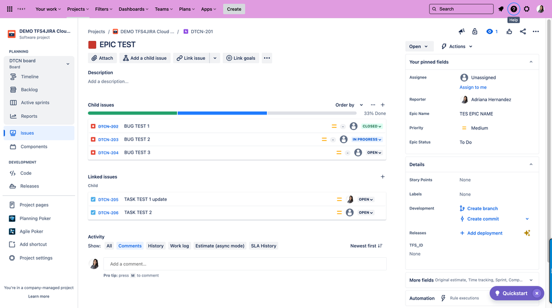Click the checkbox task icon for DTCN-206

tap(93, 212)
